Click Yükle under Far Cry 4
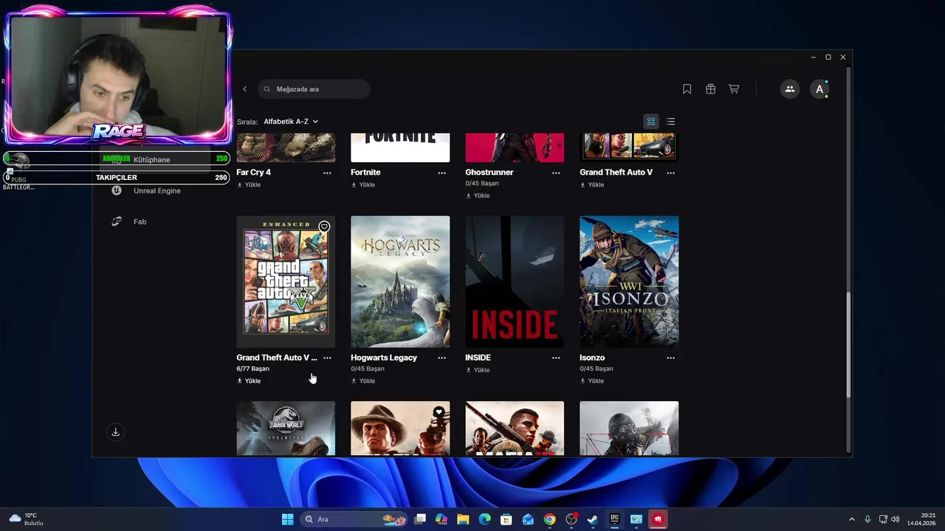This screenshot has width=945, height=531. pyautogui.click(x=249, y=185)
